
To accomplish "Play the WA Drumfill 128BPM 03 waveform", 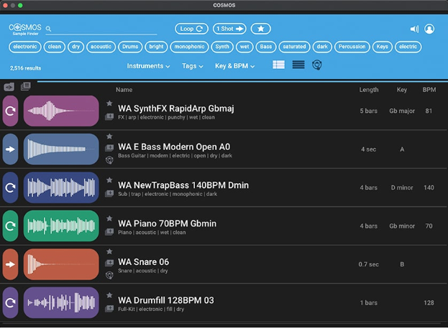I will [61, 302].
